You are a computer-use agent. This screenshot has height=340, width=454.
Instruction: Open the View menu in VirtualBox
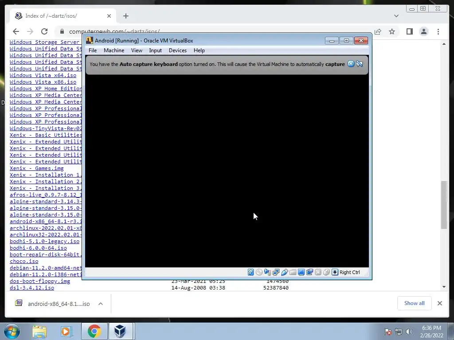tap(137, 50)
